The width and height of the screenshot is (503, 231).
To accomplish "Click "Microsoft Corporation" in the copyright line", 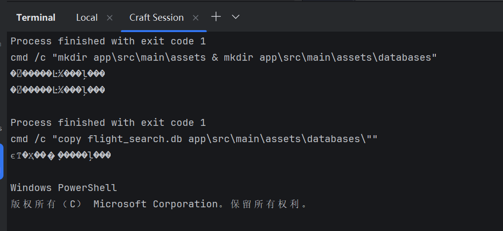I will (x=156, y=204).
